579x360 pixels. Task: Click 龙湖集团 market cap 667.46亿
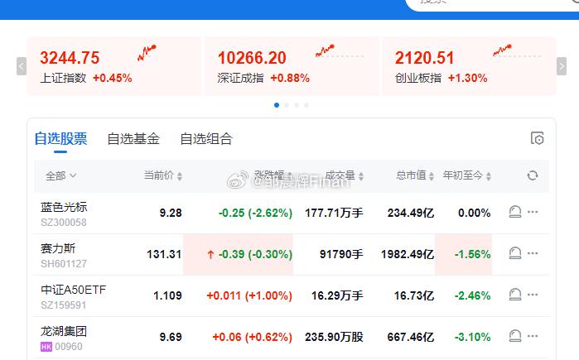pyautogui.click(x=411, y=337)
